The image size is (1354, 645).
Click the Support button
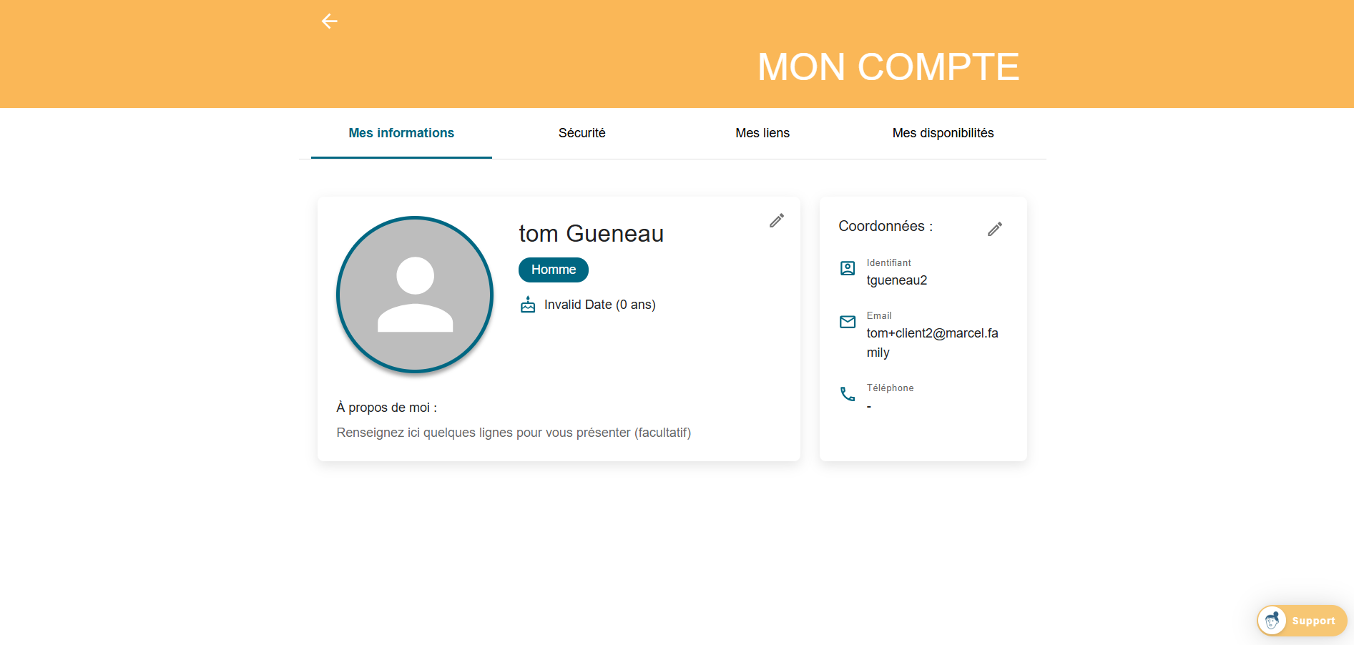pyautogui.click(x=1313, y=621)
